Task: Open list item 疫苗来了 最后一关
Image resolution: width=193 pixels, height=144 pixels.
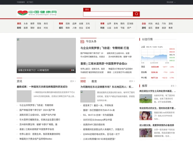Action: 98,105
